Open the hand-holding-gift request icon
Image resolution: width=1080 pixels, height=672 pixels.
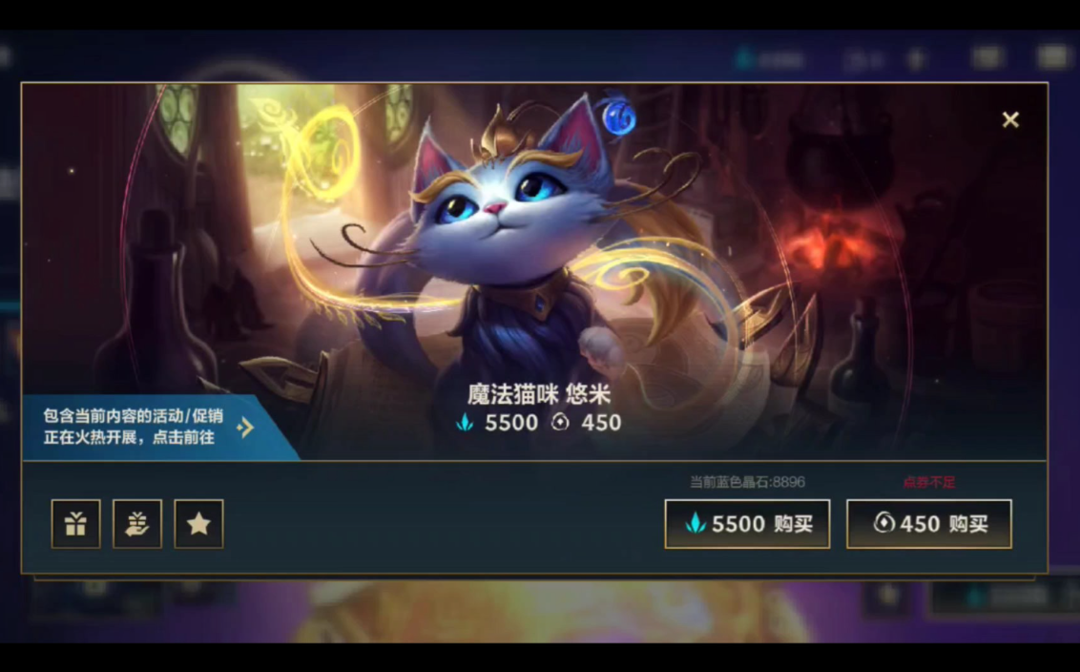click(137, 524)
